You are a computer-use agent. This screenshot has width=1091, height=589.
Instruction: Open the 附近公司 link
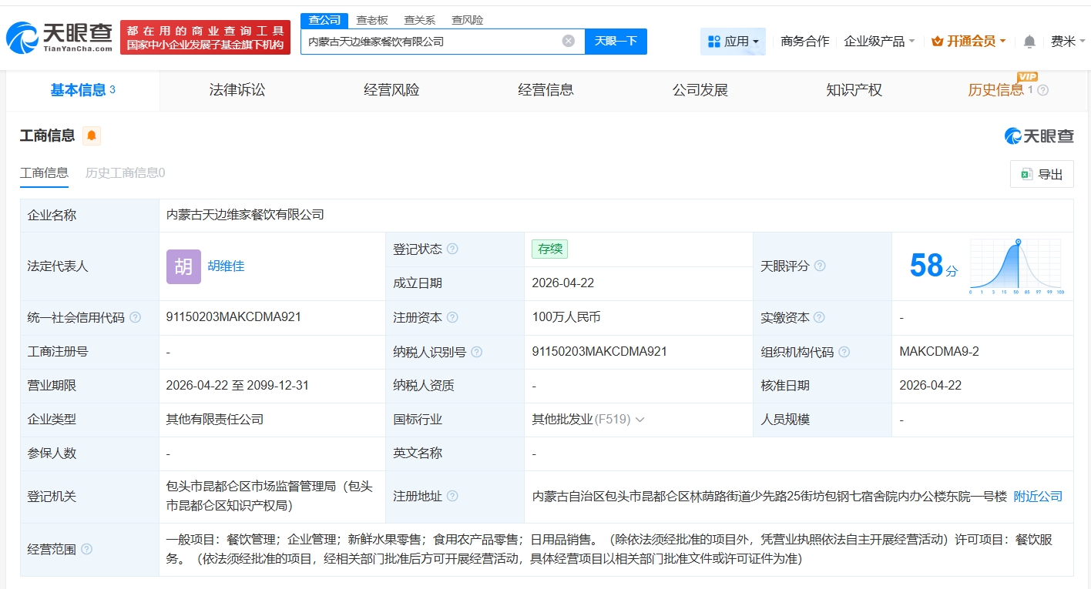click(x=1037, y=496)
